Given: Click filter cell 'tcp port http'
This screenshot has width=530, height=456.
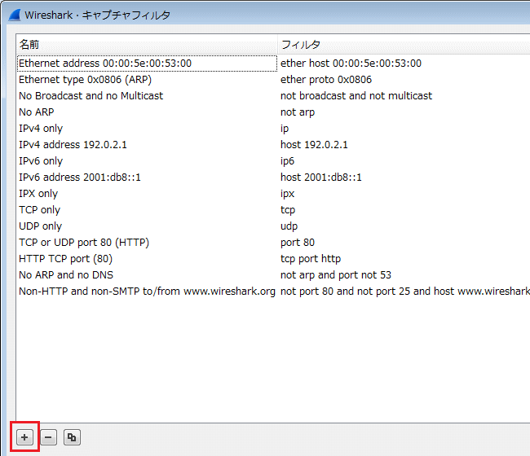Looking at the screenshot, I should point(311,259).
